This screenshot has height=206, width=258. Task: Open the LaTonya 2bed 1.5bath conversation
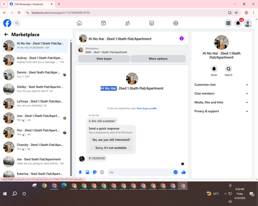pos(35,104)
